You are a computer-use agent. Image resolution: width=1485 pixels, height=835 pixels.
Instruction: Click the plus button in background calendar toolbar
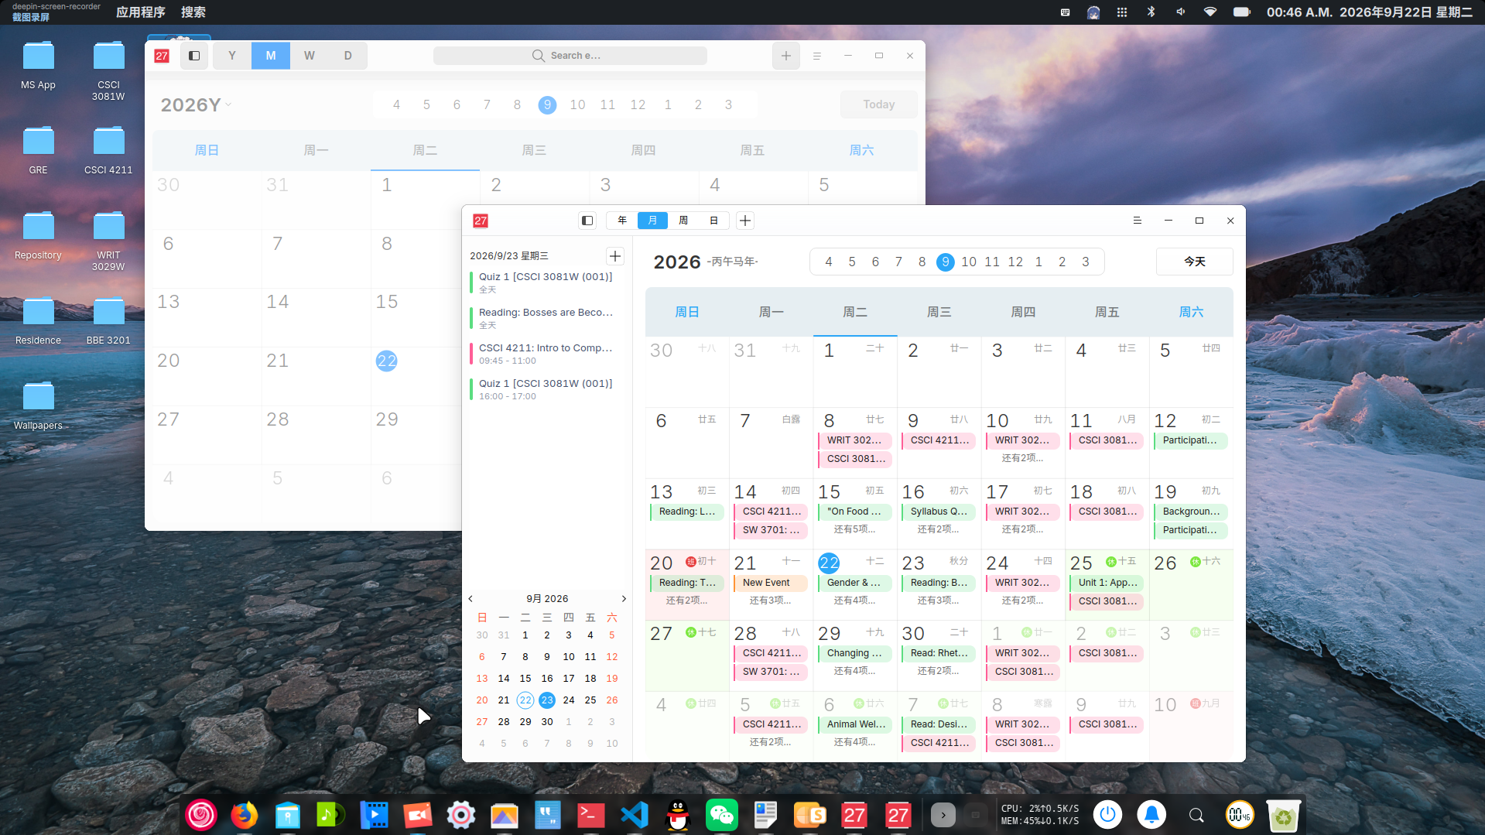pos(786,56)
